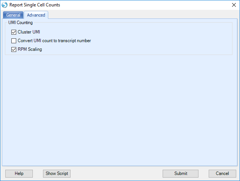Switch to the General tab
This screenshot has width=240, height=181.
[x=13, y=15]
